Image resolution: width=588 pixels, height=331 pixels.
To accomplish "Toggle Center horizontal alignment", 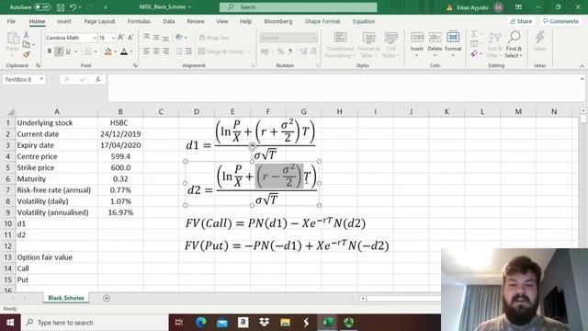I will click(156, 51).
